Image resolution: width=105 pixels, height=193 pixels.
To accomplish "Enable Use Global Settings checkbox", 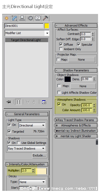I will 18,143.
